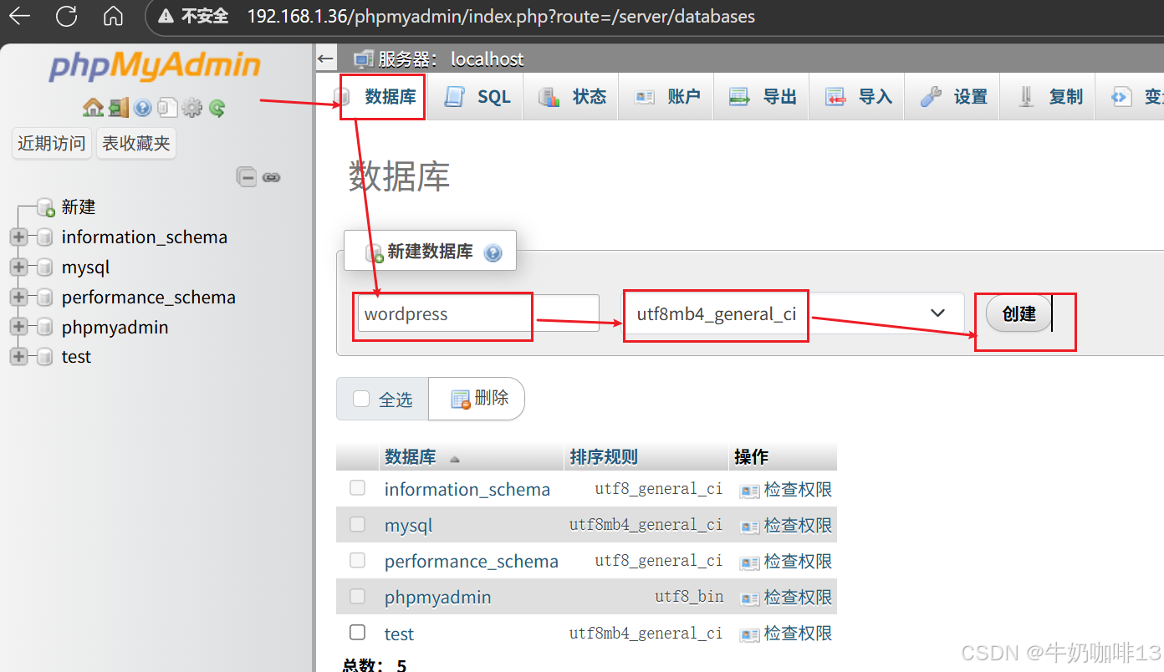
Task: Check the phpmyadmin row checkbox
Action: pyautogui.click(x=358, y=596)
